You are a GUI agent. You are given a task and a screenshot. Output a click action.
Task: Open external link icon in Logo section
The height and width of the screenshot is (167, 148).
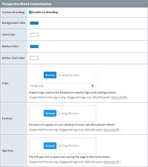click(125, 97)
